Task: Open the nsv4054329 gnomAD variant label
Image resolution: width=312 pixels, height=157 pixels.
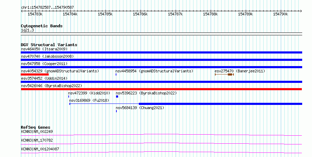Action: coord(60,71)
